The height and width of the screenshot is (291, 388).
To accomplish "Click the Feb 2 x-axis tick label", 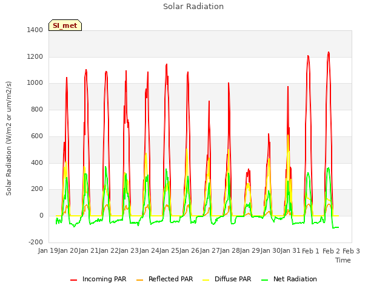I will tap(331, 251).
